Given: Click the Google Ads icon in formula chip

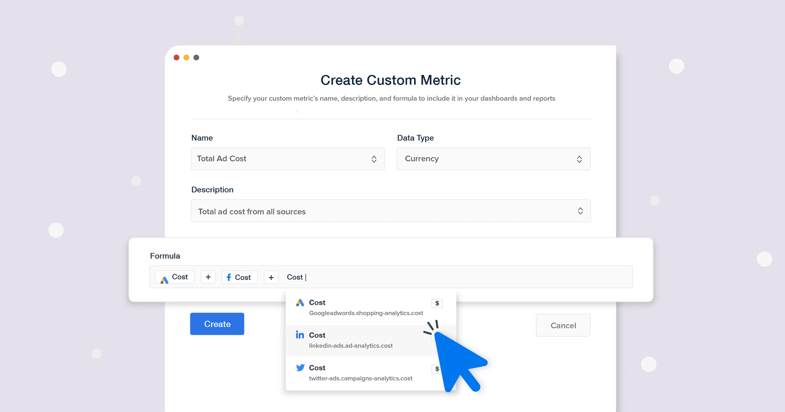Looking at the screenshot, I should point(164,280).
